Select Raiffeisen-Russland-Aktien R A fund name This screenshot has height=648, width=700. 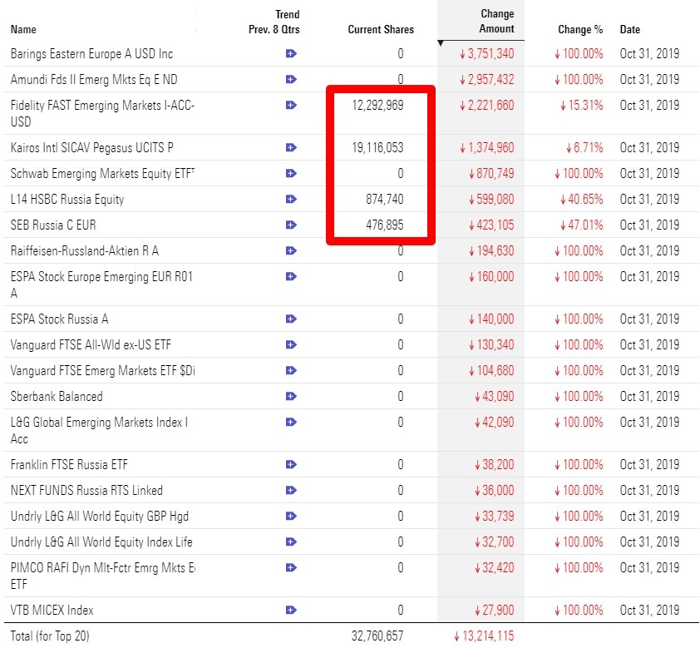coord(84,251)
